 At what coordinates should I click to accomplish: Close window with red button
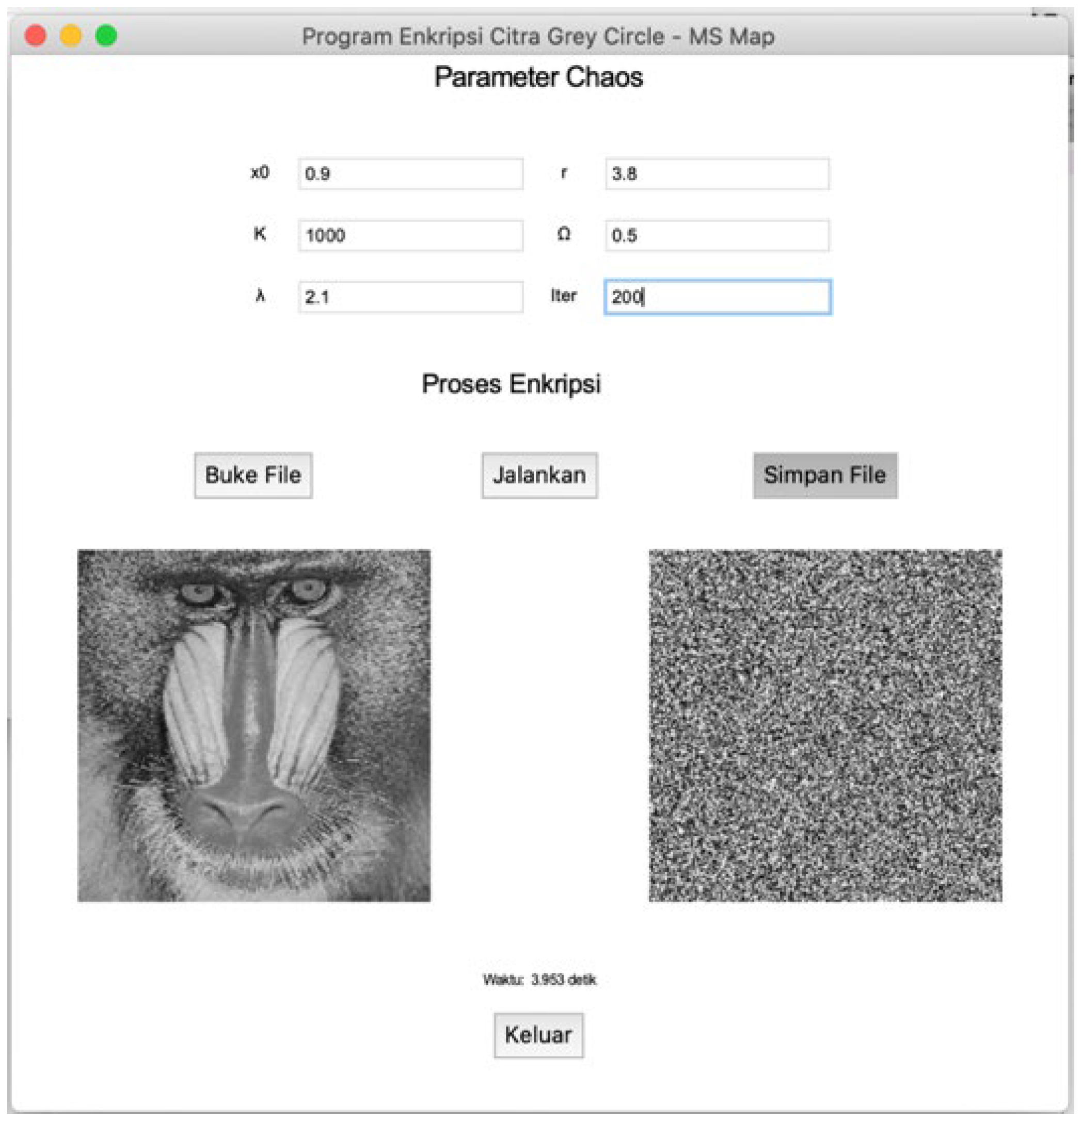(x=36, y=36)
